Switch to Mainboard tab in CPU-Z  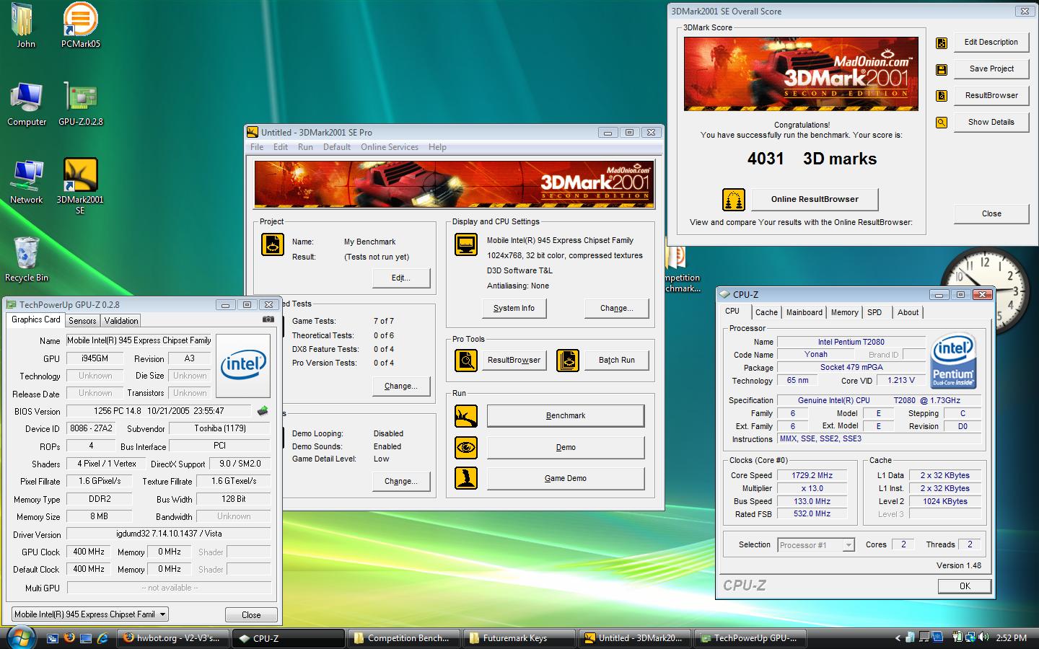pos(805,312)
